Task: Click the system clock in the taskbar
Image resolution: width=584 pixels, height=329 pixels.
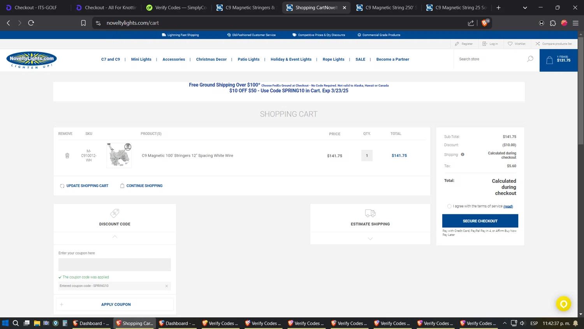Action: 556,323
